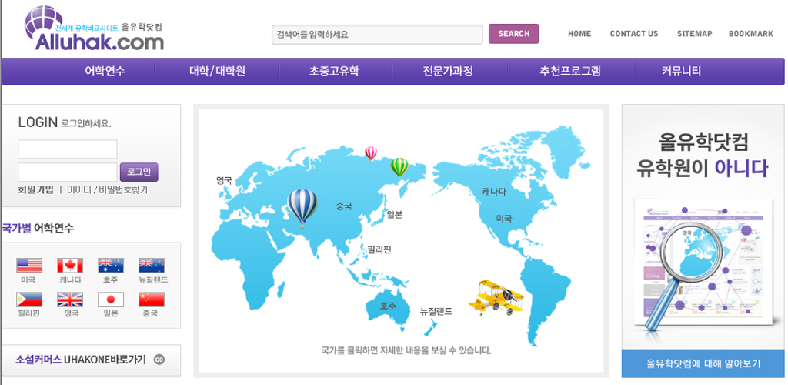Image resolution: width=788 pixels, height=385 pixels.
Task: Select the Australia flag icon
Action: tap(111, 266)
